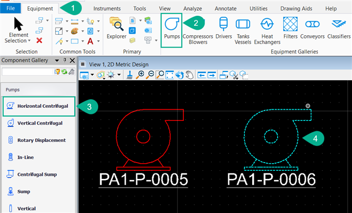
Task: Click the red Delete Element icon
Action: (39, 41)
